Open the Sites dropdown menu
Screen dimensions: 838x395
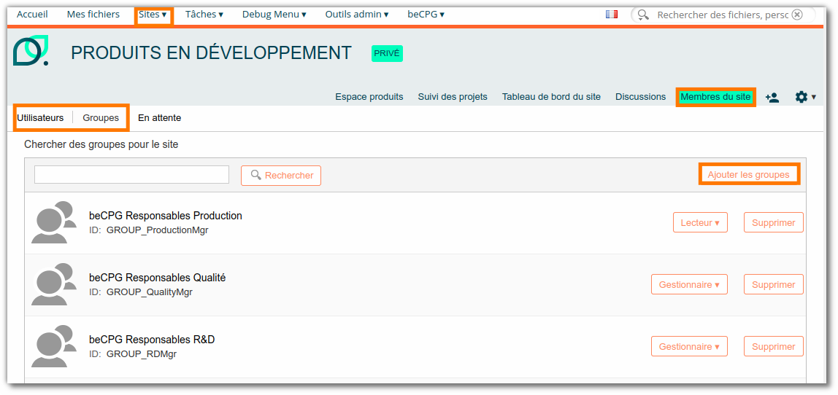pos(153,15)
